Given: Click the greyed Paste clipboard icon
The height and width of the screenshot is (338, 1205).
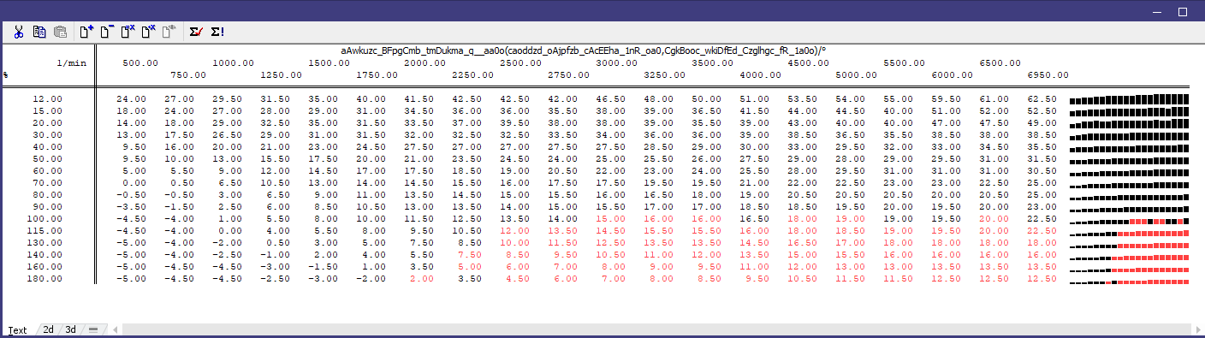Looking at the screenshot, I should (x=60, y=32).
